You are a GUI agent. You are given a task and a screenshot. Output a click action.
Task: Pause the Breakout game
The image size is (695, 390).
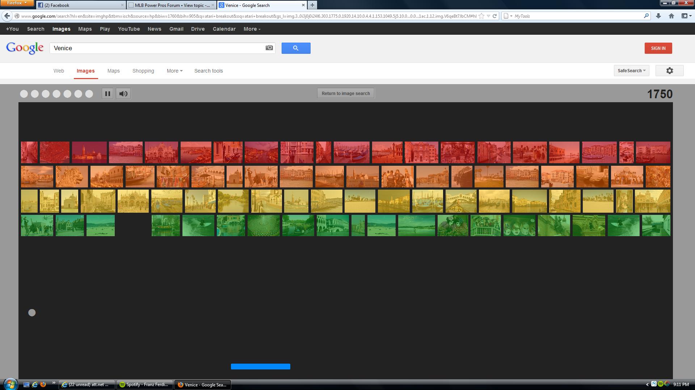tap(108, 94)
